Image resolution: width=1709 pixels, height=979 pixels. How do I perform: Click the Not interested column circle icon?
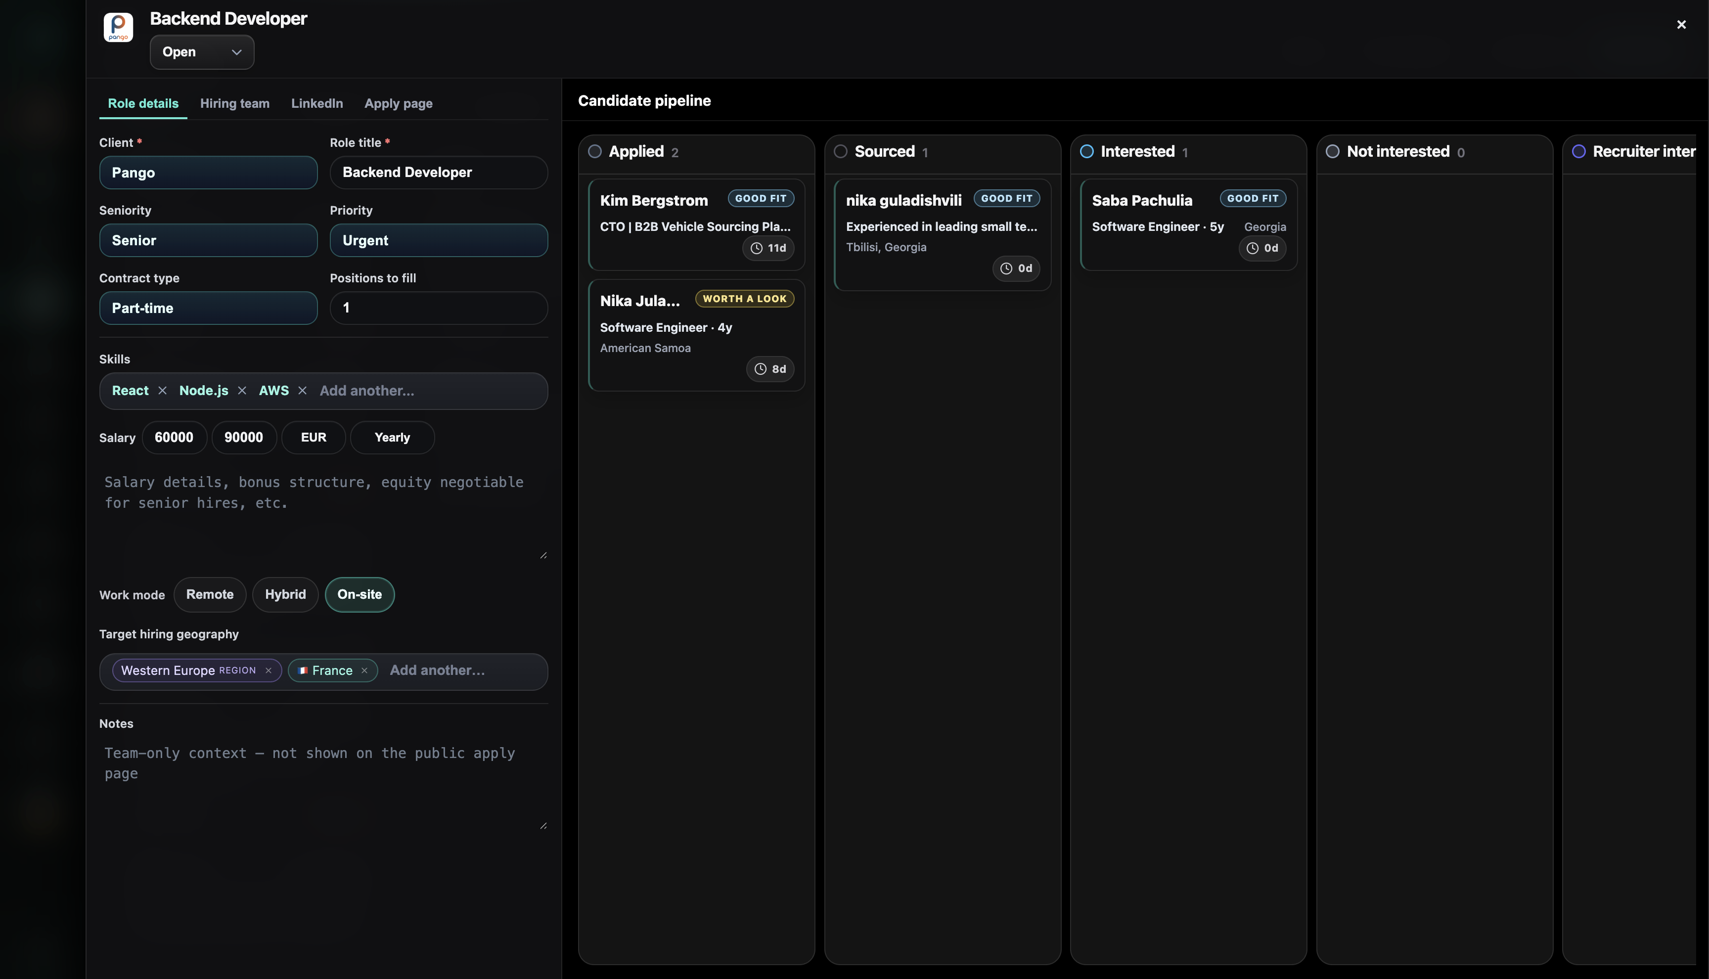pos(1333,151)
